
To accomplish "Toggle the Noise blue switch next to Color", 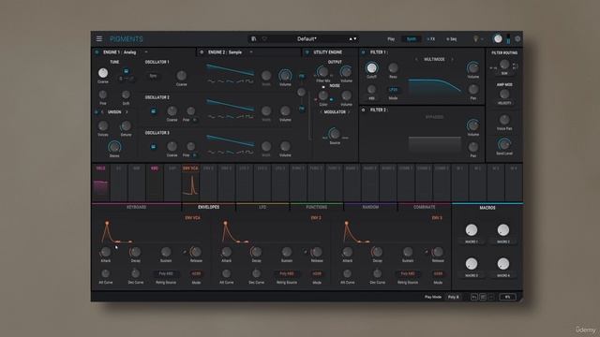I will pos(331,100).
